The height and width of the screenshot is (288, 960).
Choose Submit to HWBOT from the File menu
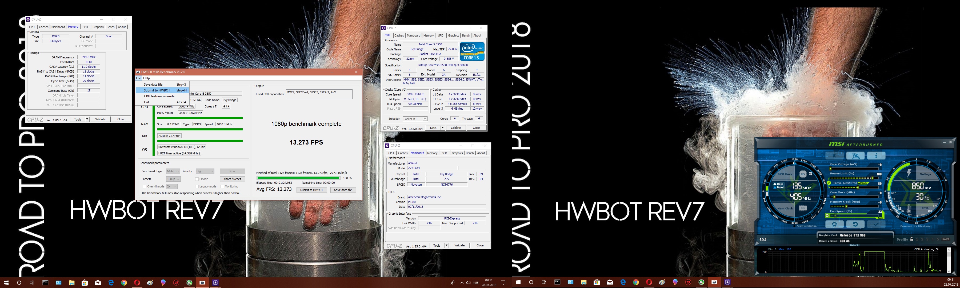coord(162,90)
